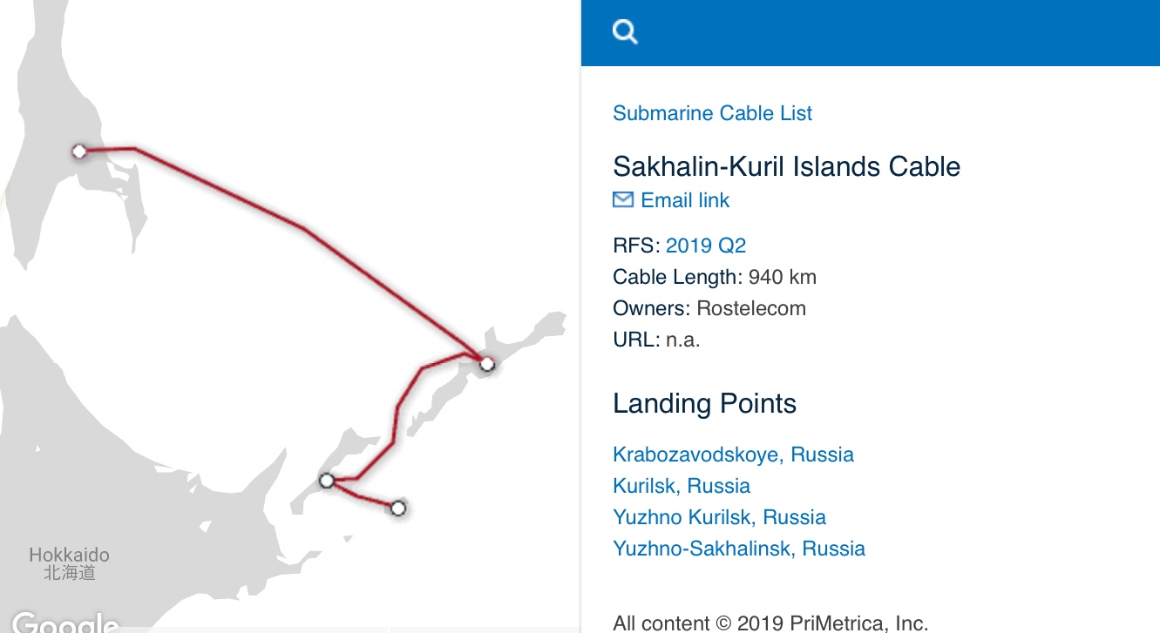1160x633 pixels.
Task: Open the 2019 Q2 RFS link
Action: point(706,246)
